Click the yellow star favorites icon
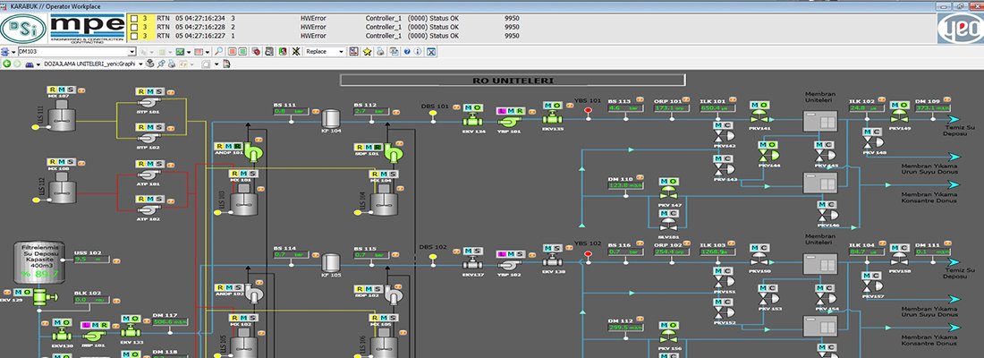The height and width of the screenshot is (358, 984). click(367, 52)
